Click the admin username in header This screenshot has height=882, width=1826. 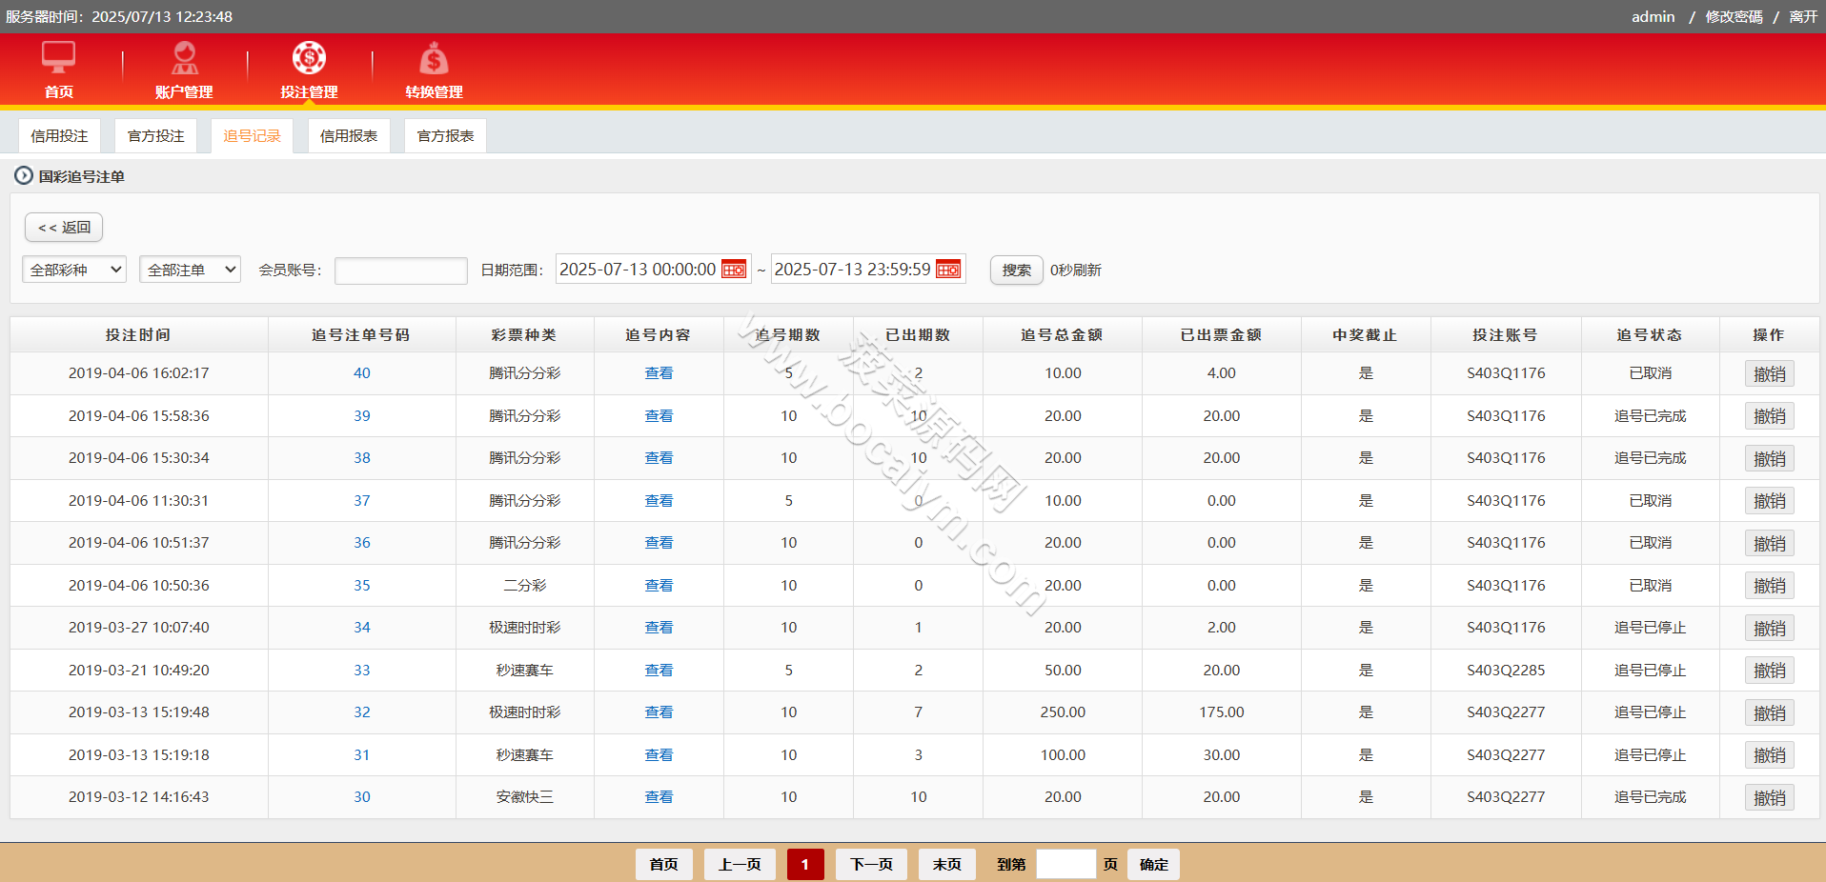pyautogui.click(x=1654, y=16)
